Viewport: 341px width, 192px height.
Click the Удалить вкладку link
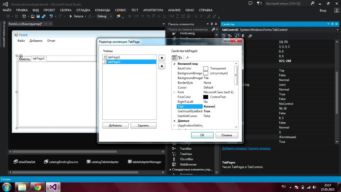point(259,148)
